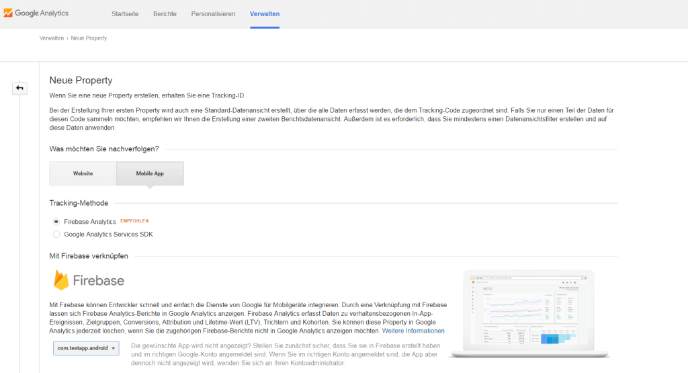
Task: Go back using the left arrow button
Action: [x=19, y=88]
